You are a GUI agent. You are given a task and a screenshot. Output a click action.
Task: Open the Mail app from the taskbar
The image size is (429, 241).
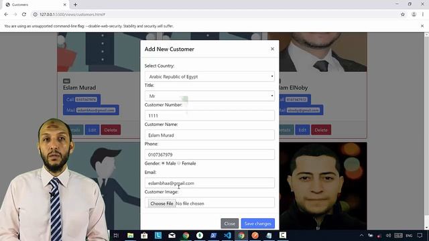(172, 235)
